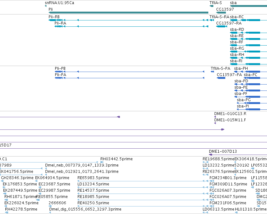The height and width of the screenshot is (214, 267).
Task: Open Dmel_neb_012921_0173_2641.3prime feature label
Action: [x=82, y=171]
